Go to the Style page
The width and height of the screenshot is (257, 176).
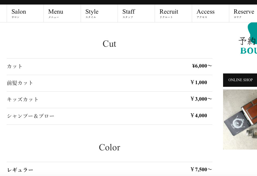[92, 13]
